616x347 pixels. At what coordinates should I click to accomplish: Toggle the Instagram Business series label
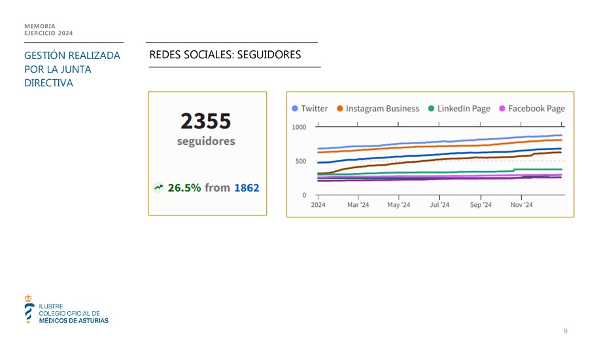383,109
